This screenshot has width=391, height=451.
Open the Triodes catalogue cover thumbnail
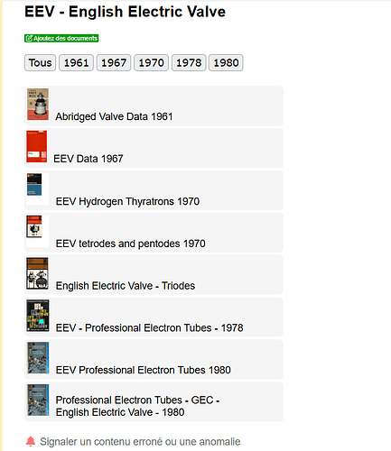(37, 273)
